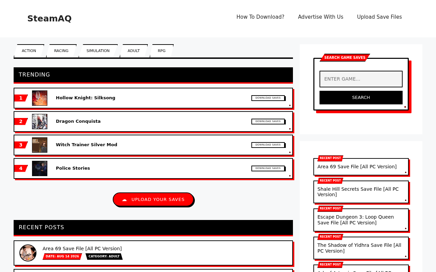Select the Action category tab
Viewport: 436px width, 272px height.
point(29,51)
